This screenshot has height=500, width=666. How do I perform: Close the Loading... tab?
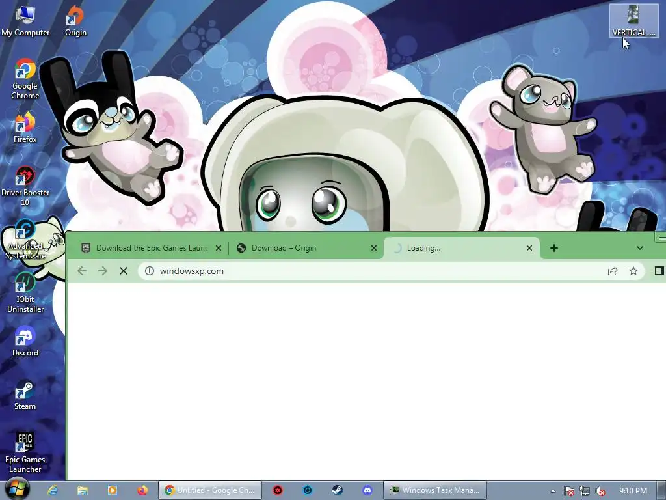(529, 248)
